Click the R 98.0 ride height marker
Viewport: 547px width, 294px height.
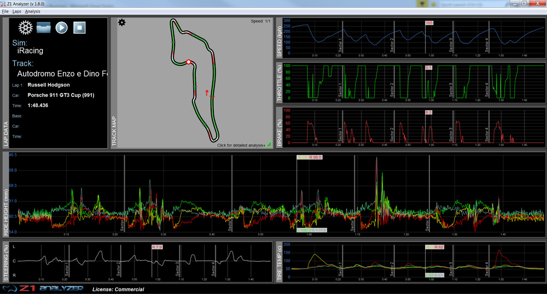(x=316, y=157)
